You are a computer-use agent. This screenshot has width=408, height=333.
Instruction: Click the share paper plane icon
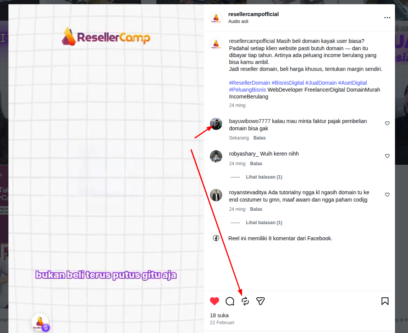pos(260,301)
